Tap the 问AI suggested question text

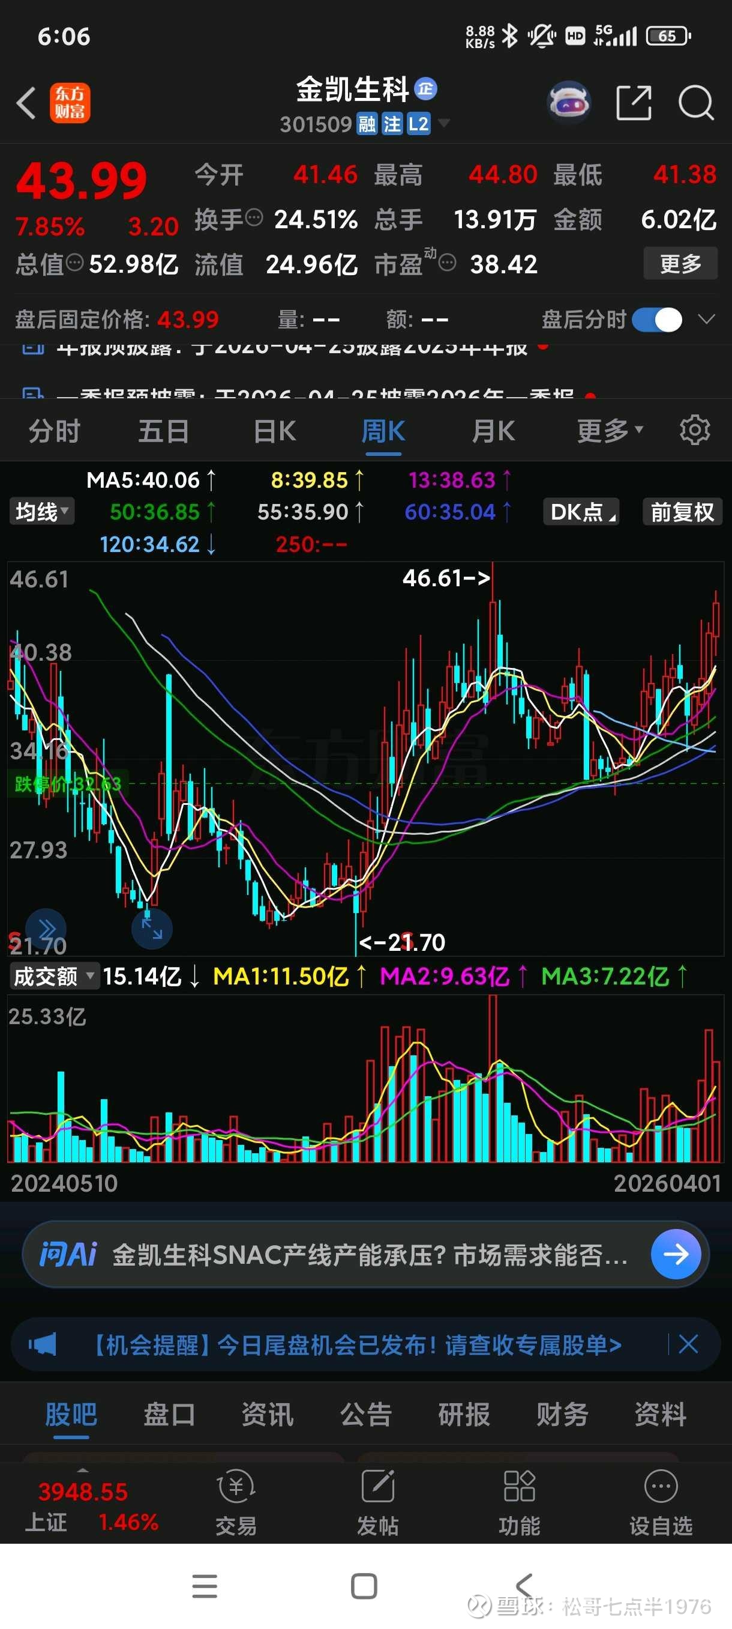(370, 1255)
